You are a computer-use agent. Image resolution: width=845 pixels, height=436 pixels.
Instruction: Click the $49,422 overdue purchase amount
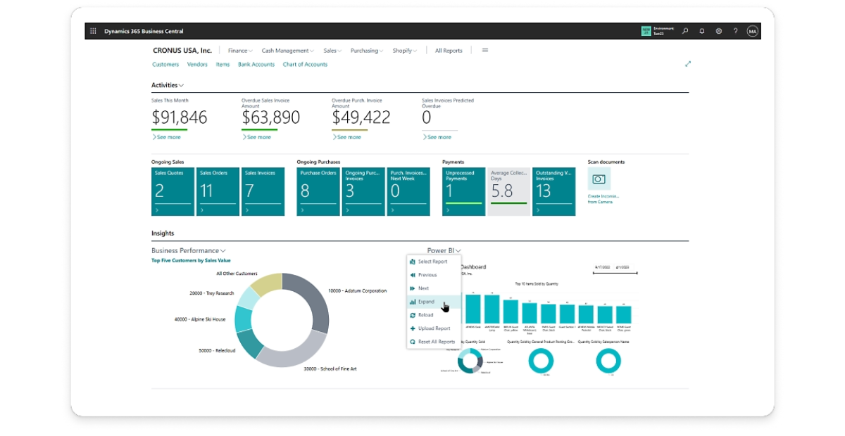click(x=361, y=117)
